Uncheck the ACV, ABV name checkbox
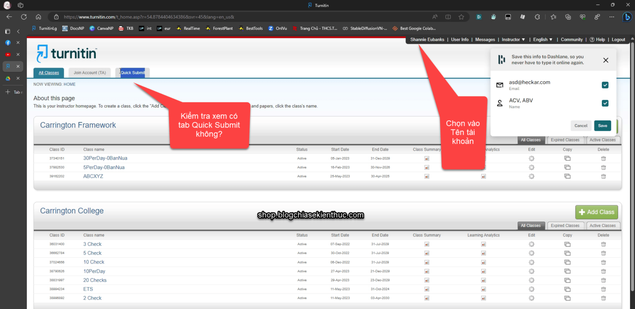 [605, 103]
